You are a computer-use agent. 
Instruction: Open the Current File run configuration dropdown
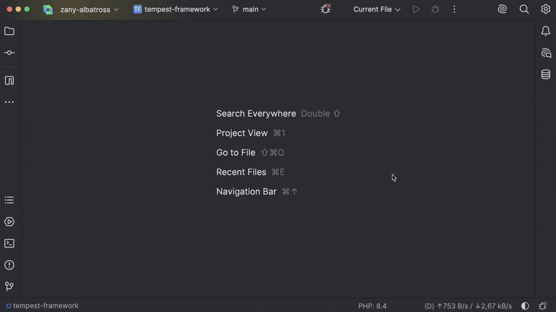point(376,9)
